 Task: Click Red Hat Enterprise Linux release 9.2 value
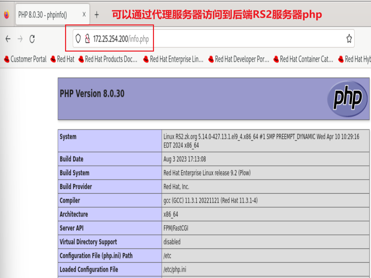point(207,173)
